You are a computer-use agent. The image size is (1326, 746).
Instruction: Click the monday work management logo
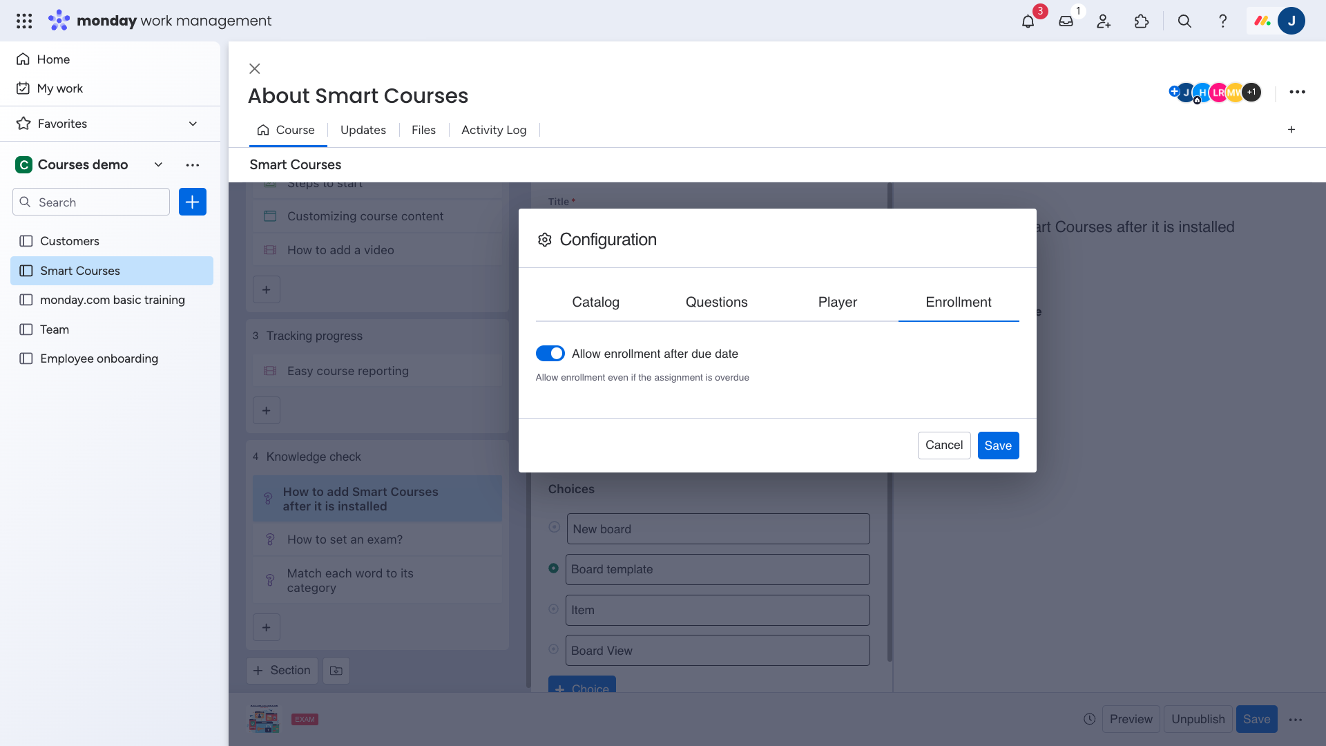(x=160, y=21)
